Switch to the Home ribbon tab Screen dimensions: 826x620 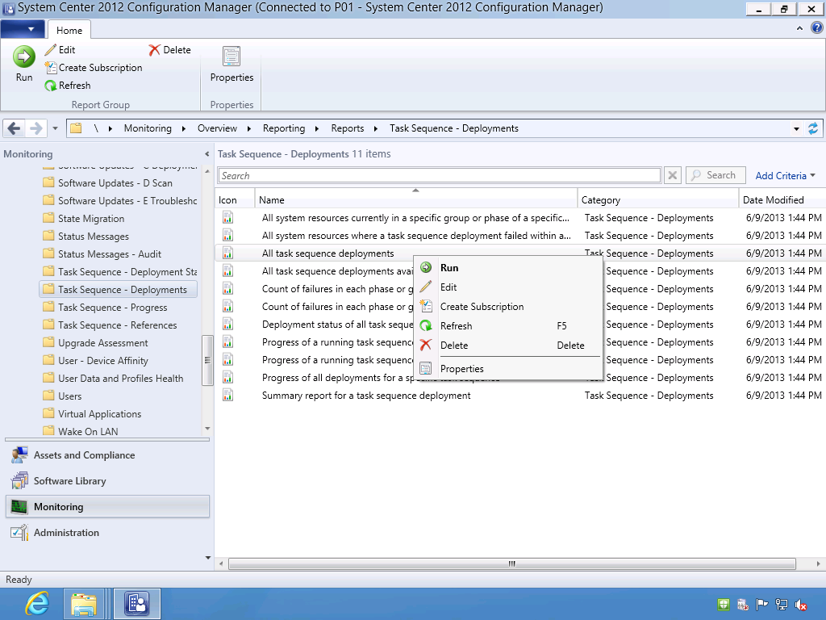pos(69,30)
